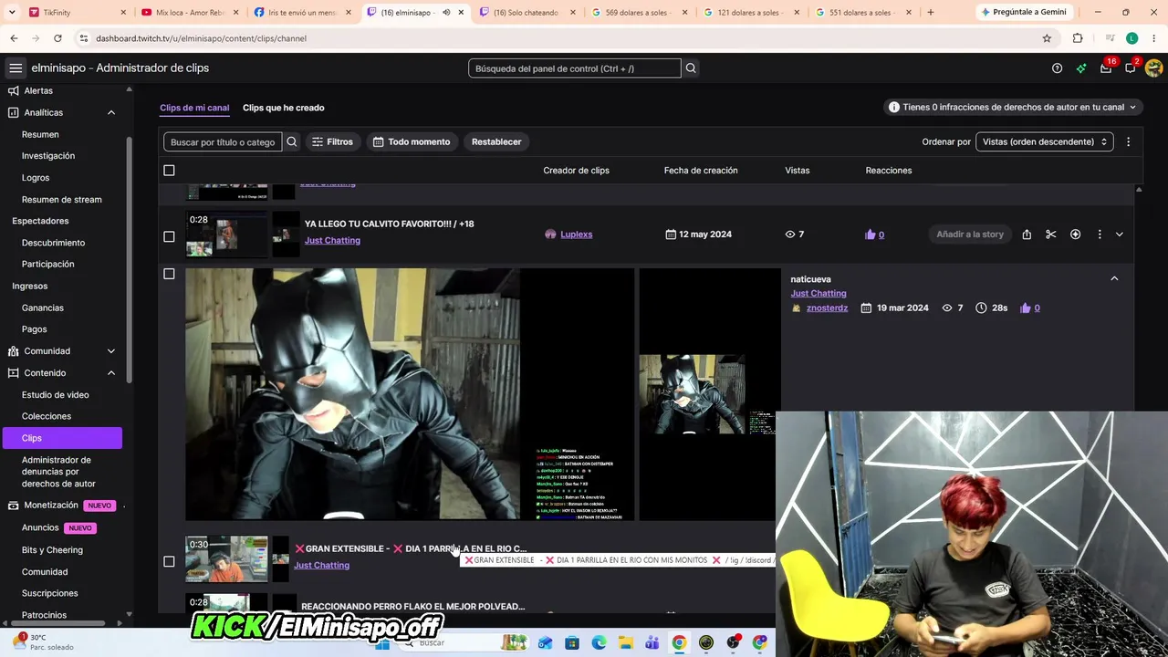Open the Chrome extensions puzzle icon
The height and width of the screenshot is (657, 1168).
(x=1078, y=38)
